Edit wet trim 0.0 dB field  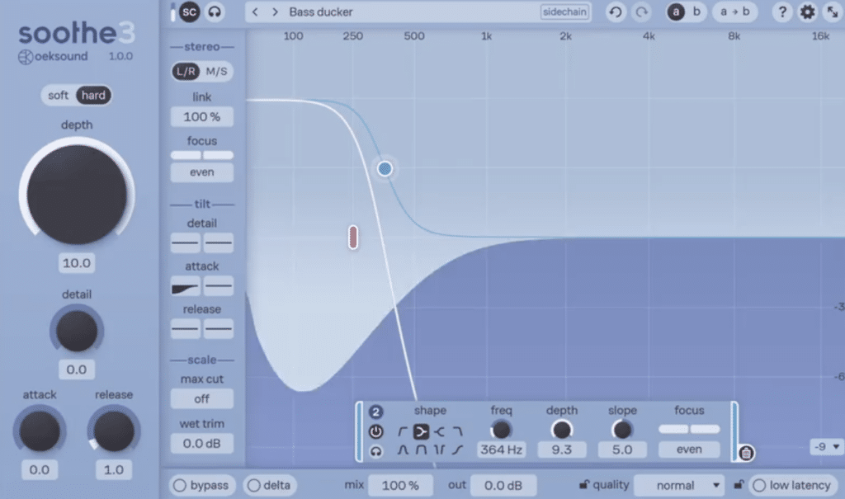pos(202,444)
